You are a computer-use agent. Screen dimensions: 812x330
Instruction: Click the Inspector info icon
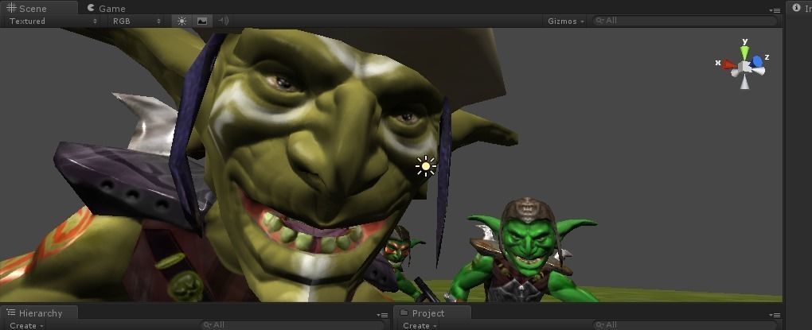pyautogui.click(x=796, y=8)
